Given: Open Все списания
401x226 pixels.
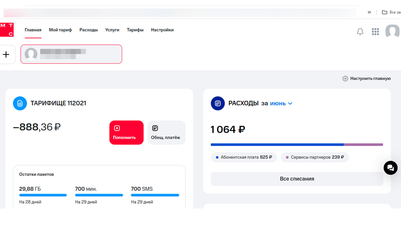Looking at the screenshot, I should click(x=297, y=179).
